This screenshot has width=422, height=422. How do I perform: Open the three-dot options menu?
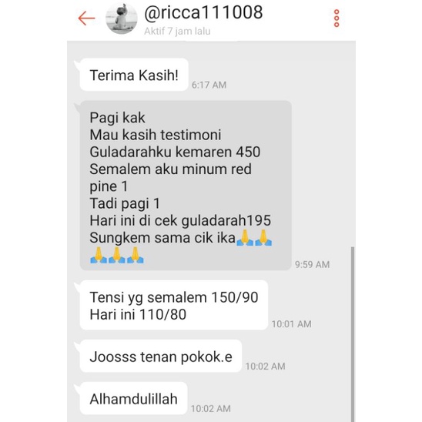337,18
